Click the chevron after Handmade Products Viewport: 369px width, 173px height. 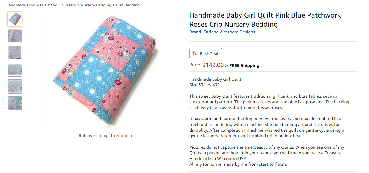tap(45, 5)
